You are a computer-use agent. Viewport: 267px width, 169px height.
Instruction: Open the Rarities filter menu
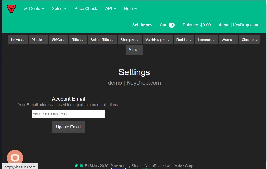(184, 40)
